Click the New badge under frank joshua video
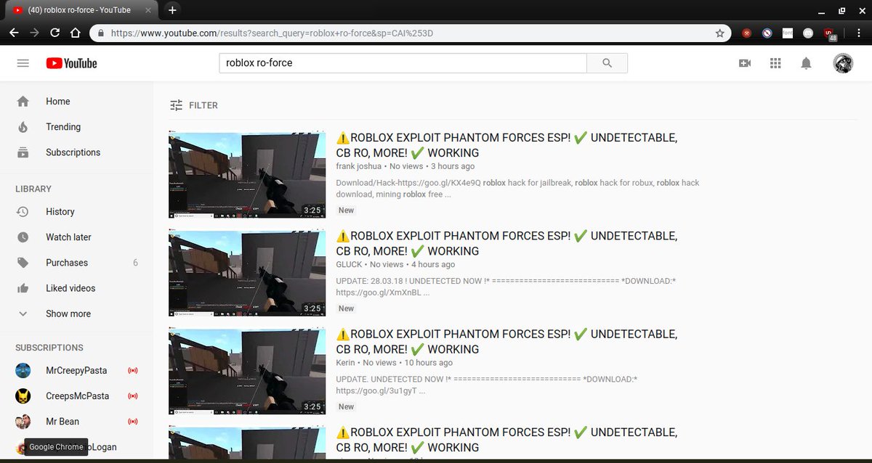The width and height of the screenshot is (872, 463). tap(347, 210)
